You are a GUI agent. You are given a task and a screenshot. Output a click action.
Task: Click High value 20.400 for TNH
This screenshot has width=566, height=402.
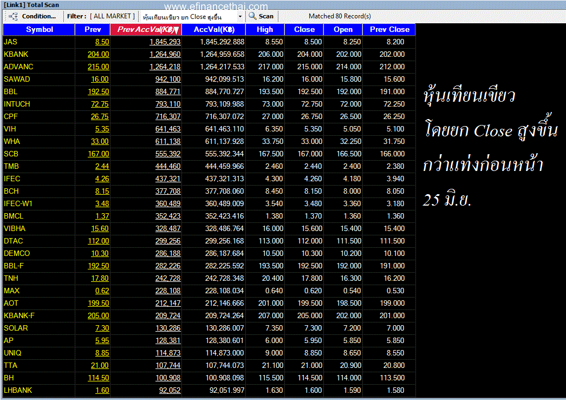pyautogui.click(x=272, y=278)
